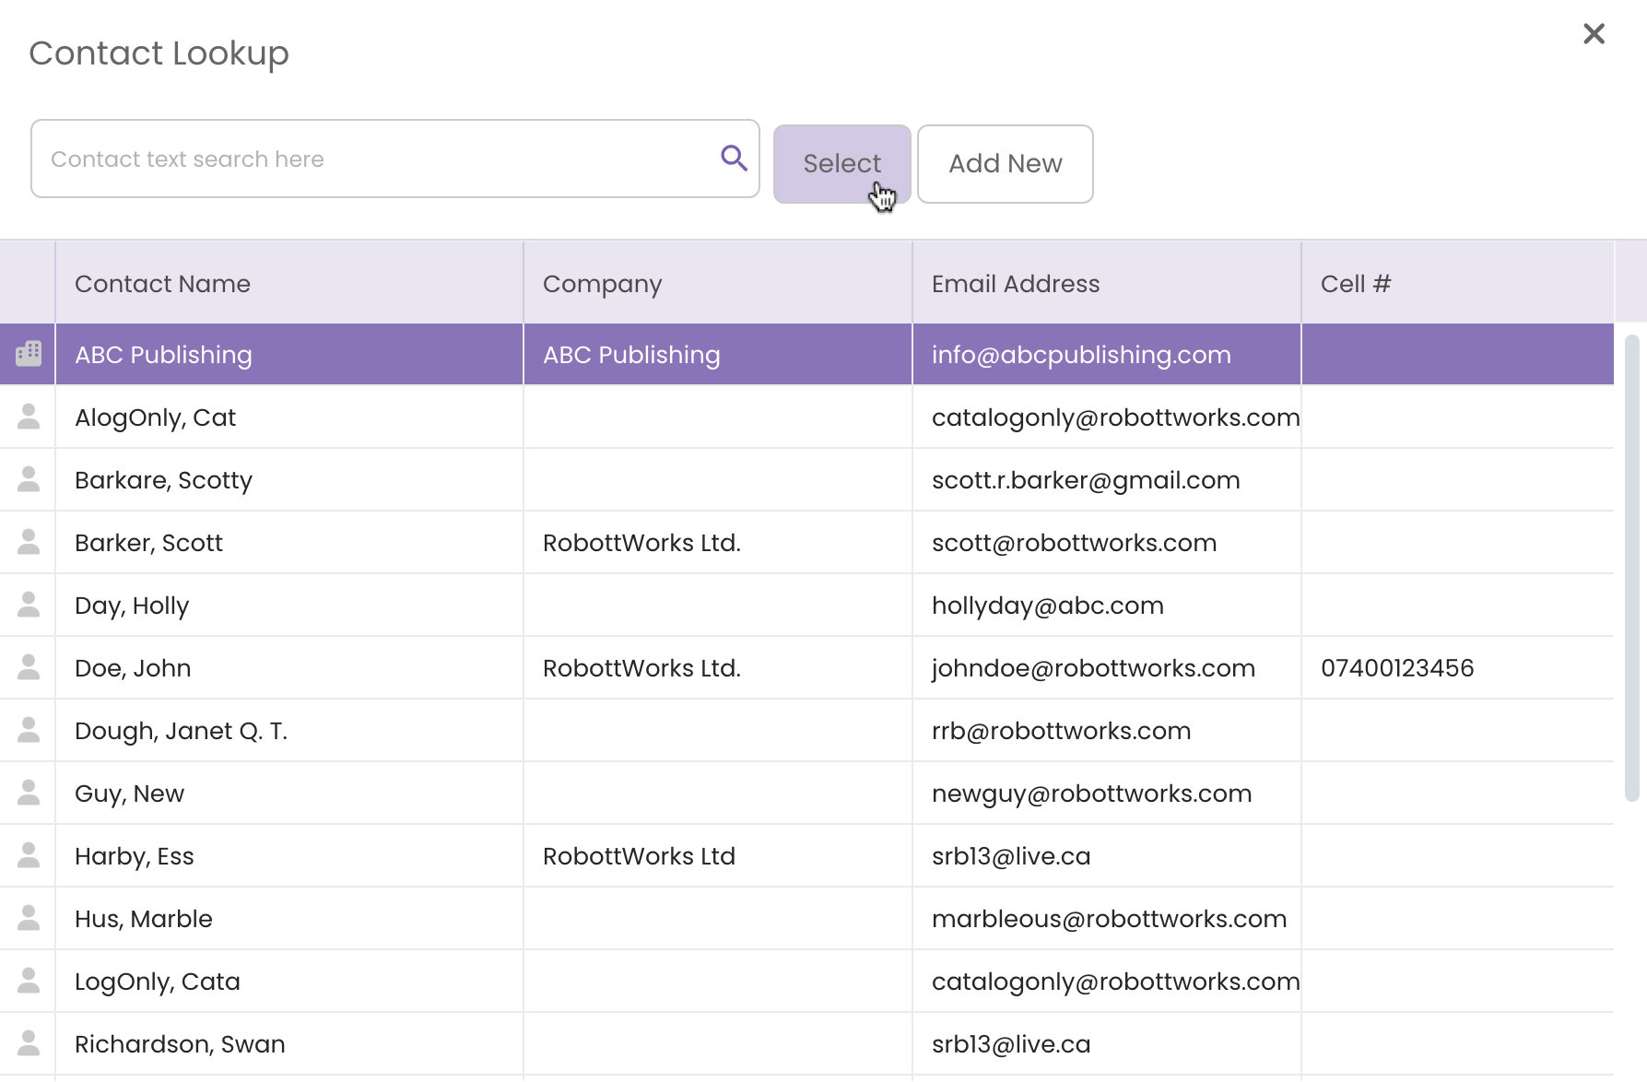The height and width of the screenshot is (1082, 1647).
Task: Click email newguy@robottworks.com
Action: [1091, 794]
